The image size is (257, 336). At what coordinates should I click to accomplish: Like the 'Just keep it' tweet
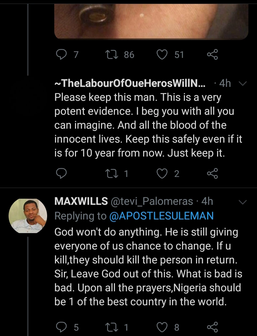[x=162, y=174]
